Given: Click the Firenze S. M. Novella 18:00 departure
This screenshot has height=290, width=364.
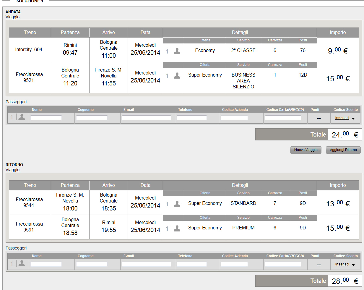Looking at the screenshot, I should point(70,202).
